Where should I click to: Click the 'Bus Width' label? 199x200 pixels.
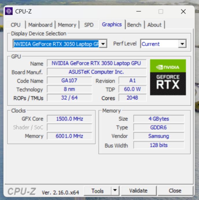[x=116, y=146]
